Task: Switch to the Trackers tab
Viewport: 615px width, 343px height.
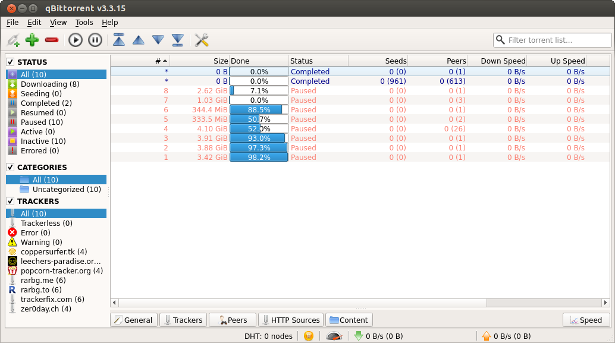Action: point(183,320)
